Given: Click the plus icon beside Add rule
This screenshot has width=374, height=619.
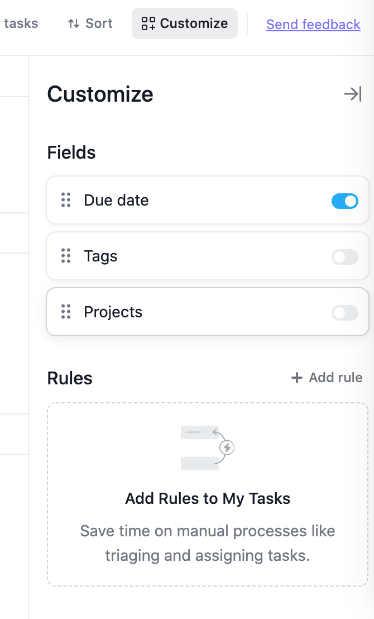Looking at the screenshot, I should coord(296,378).
